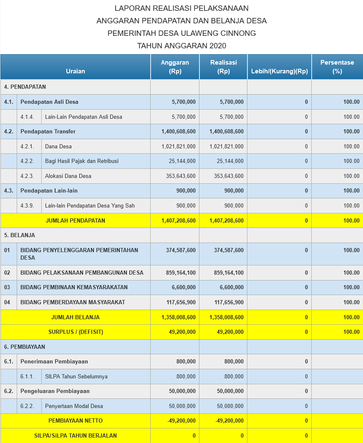The image size is (363, 443).
Task: Click Realisasi value 374,587,600 for Bidang Penyelenggaraan
Action: pos(229,250)
